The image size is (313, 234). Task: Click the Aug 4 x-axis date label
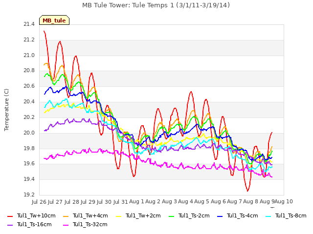coord(185,202)
